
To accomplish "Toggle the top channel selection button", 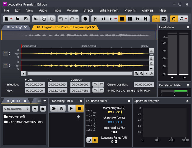I will point(5,53).
